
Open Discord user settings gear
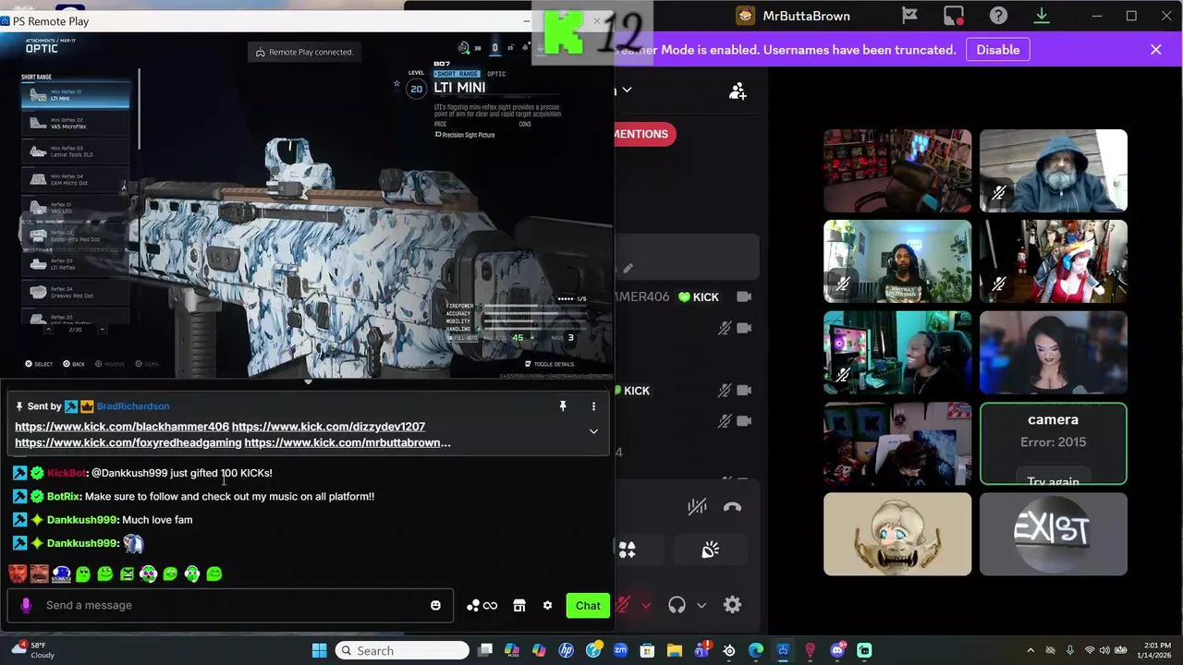pos(732,605)
